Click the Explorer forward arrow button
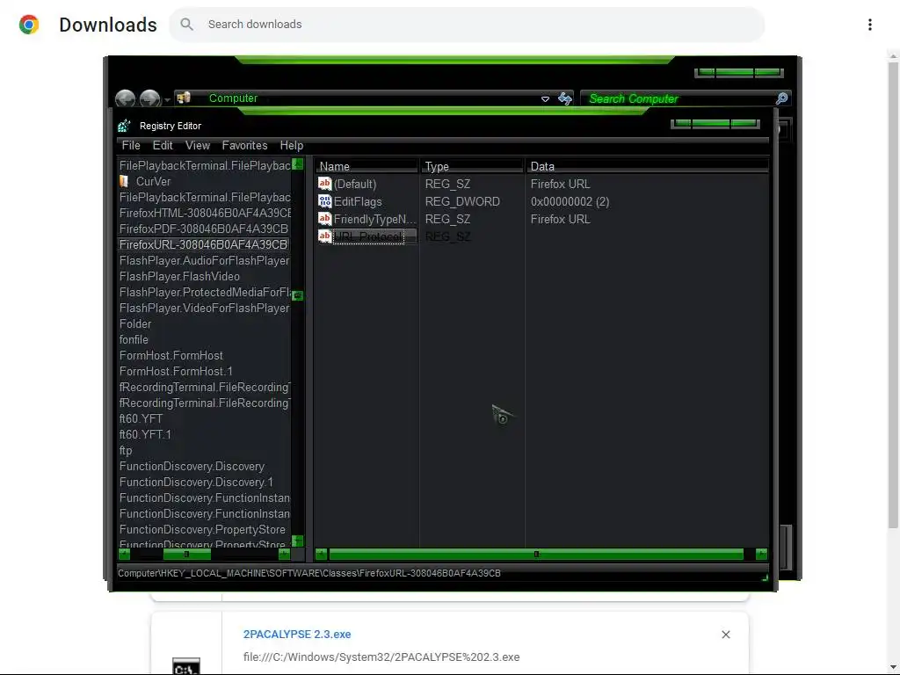 pos(149,98)
